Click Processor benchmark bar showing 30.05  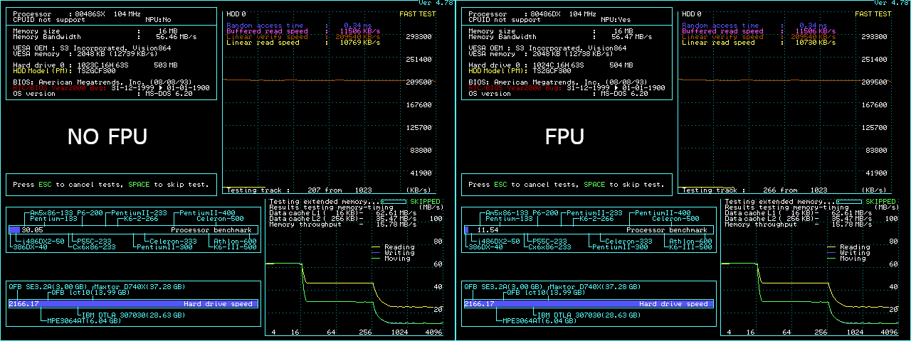pyautogui.click(x=134, y=230)
